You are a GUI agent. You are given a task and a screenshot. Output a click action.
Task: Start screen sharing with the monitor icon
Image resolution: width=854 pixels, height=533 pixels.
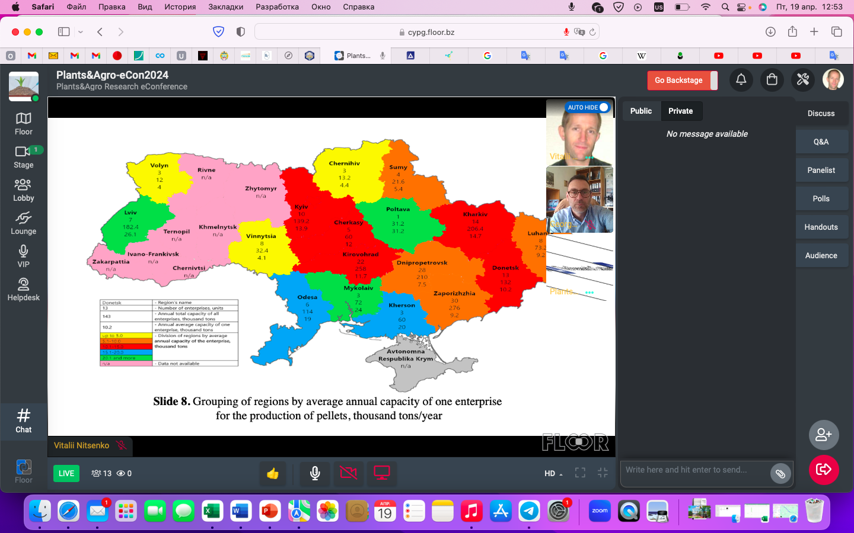(381, 473)
